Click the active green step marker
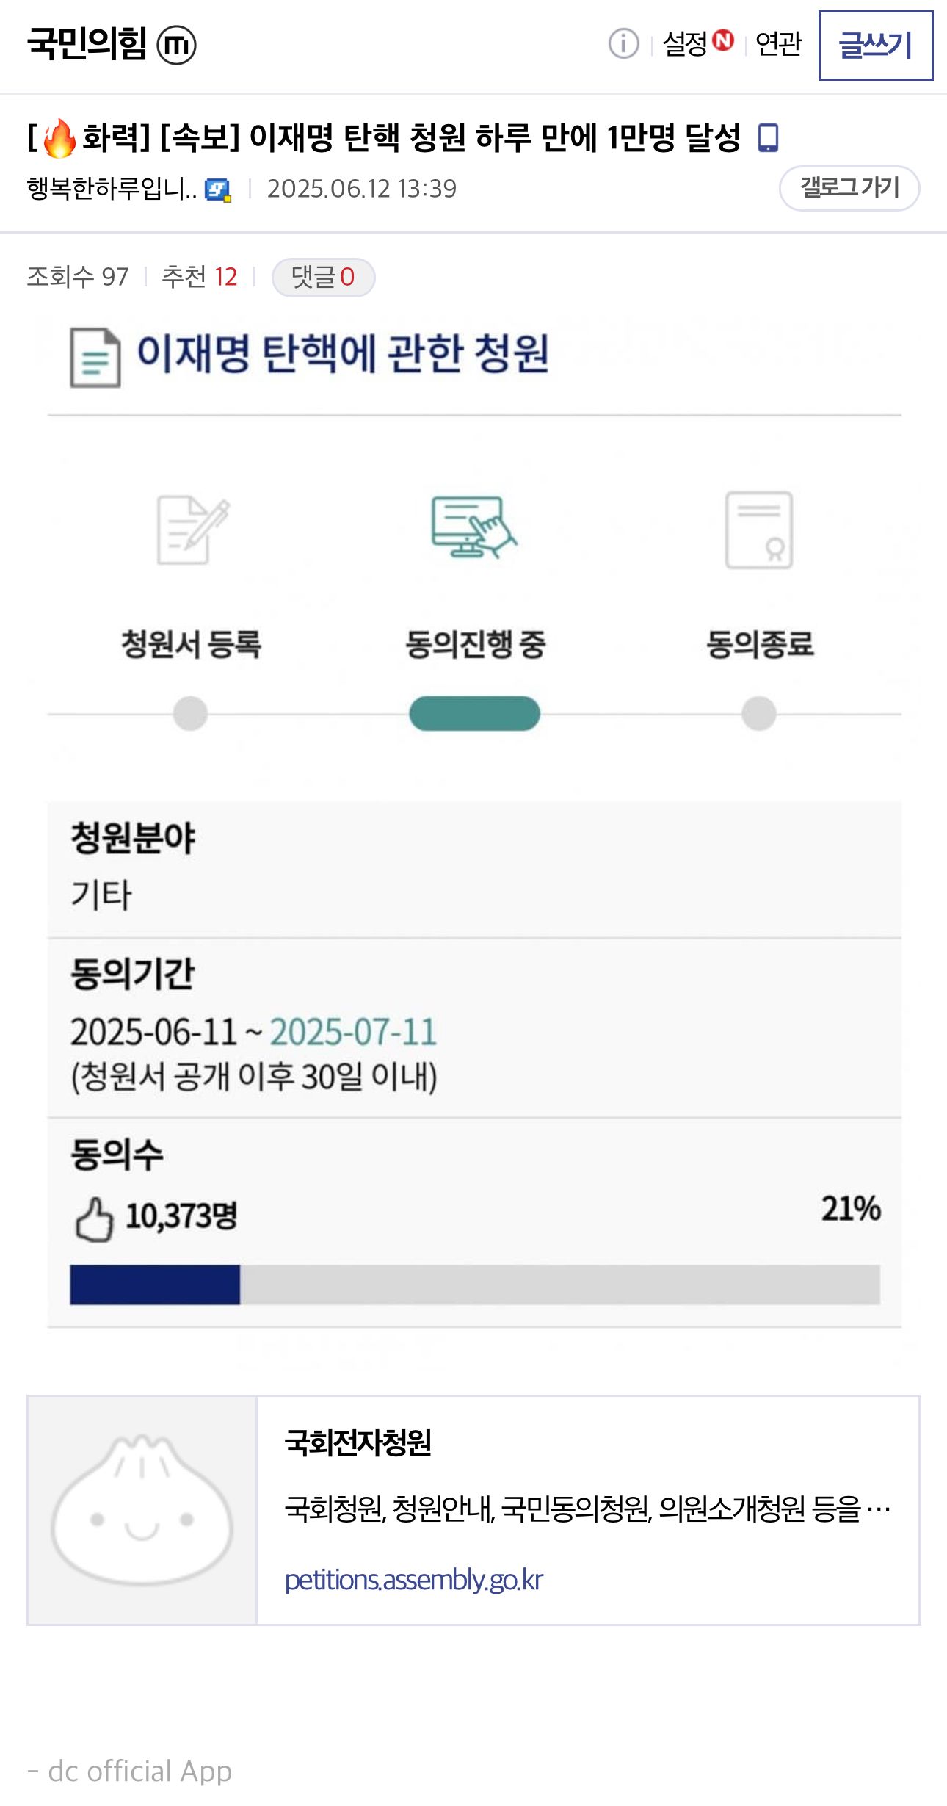 point(474,713)
